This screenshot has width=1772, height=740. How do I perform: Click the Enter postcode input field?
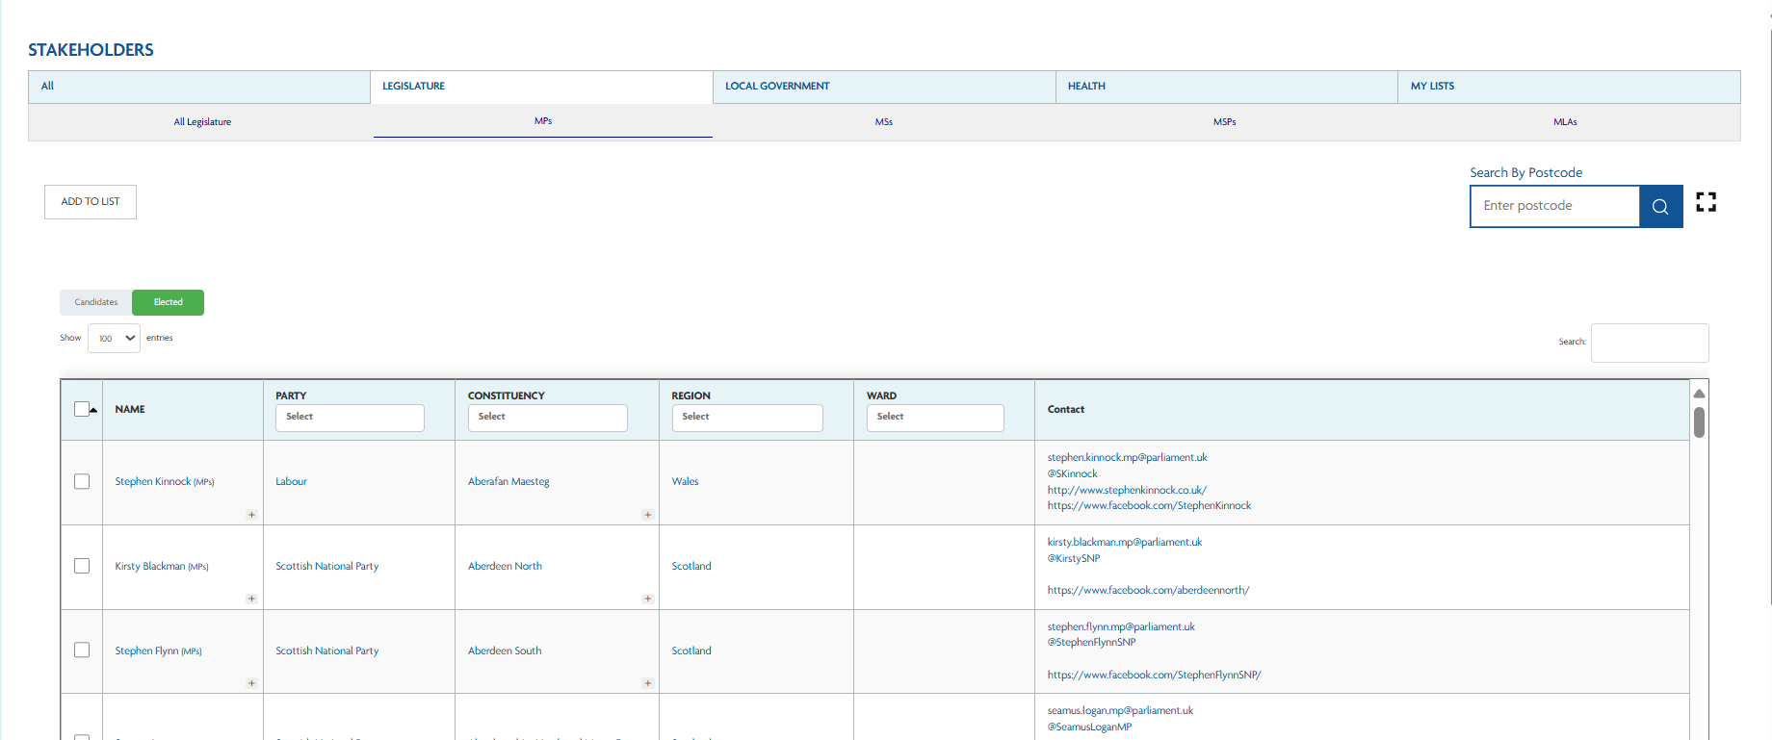point(1554,206)
